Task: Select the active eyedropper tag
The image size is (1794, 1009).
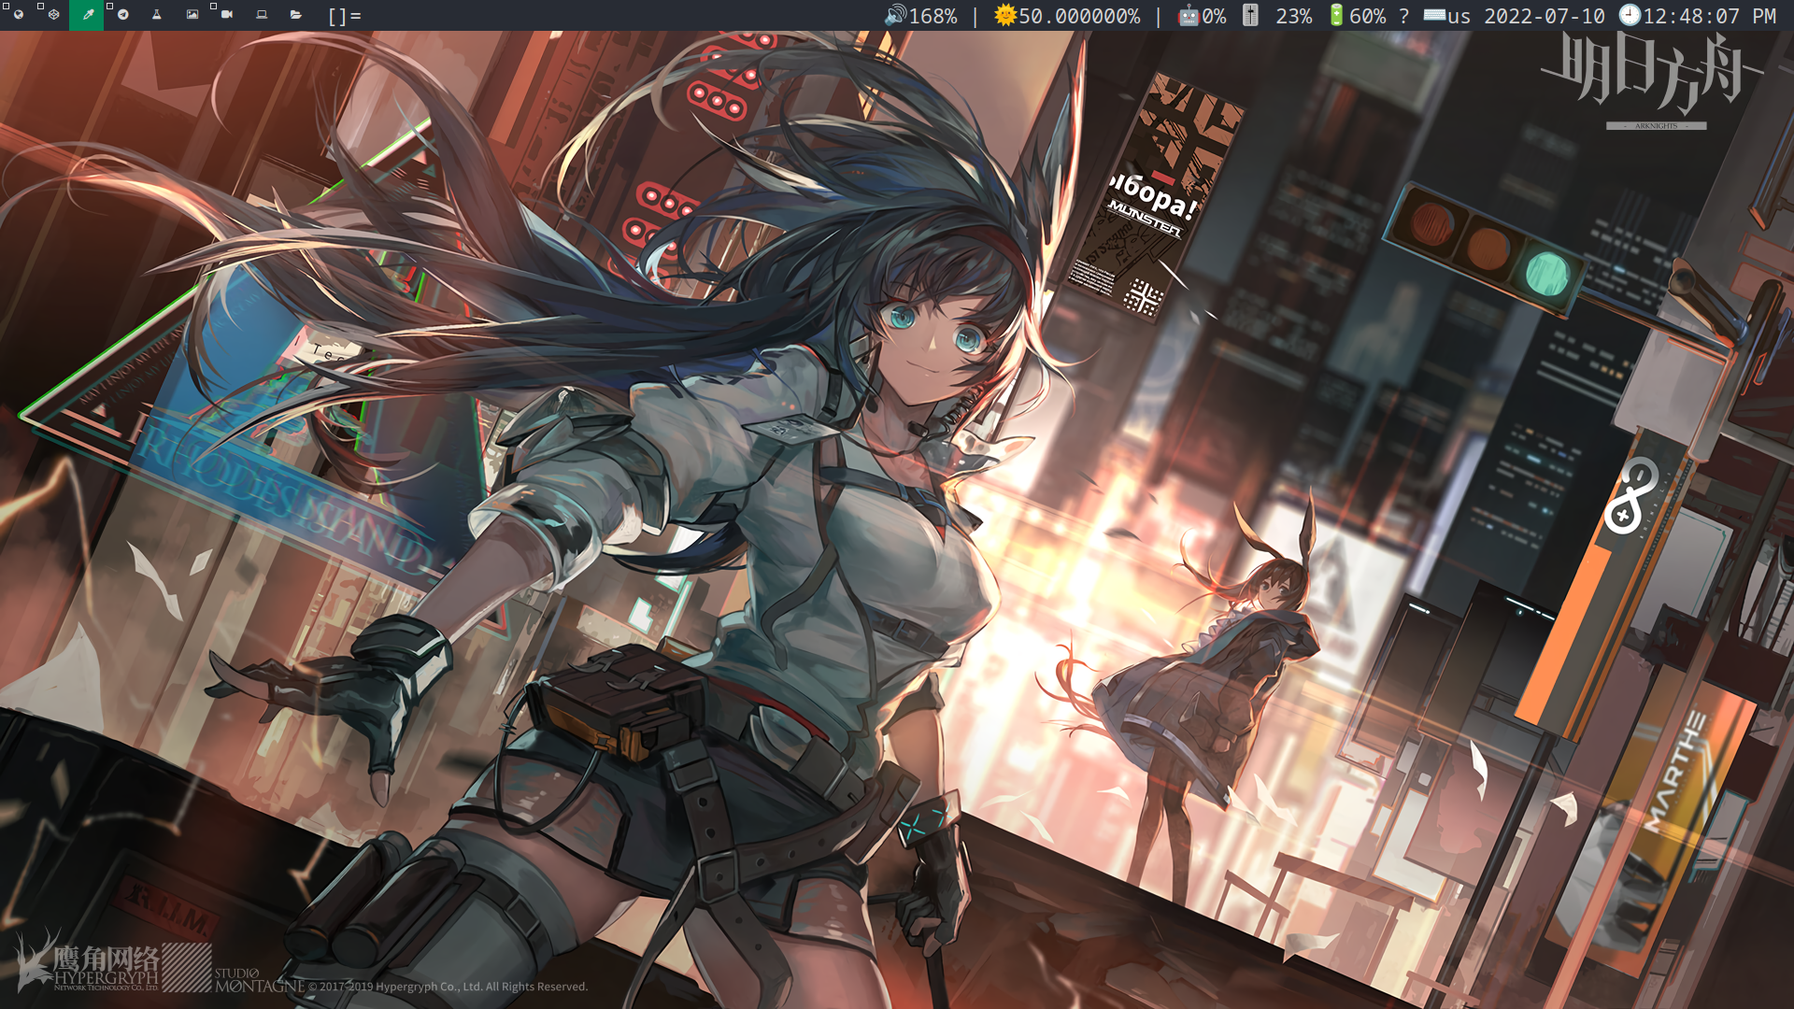Action: [87, 15]
